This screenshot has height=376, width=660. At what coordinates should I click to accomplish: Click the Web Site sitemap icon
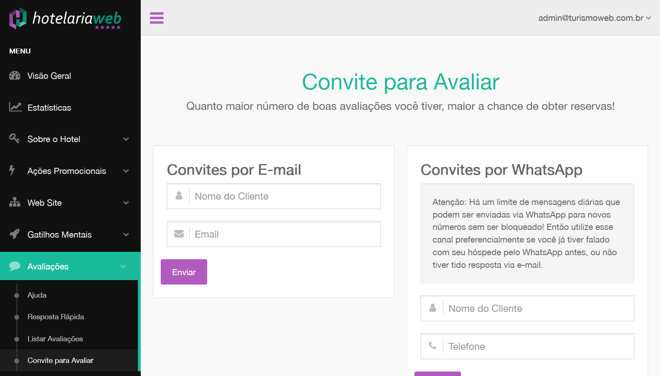coord(15,202)
